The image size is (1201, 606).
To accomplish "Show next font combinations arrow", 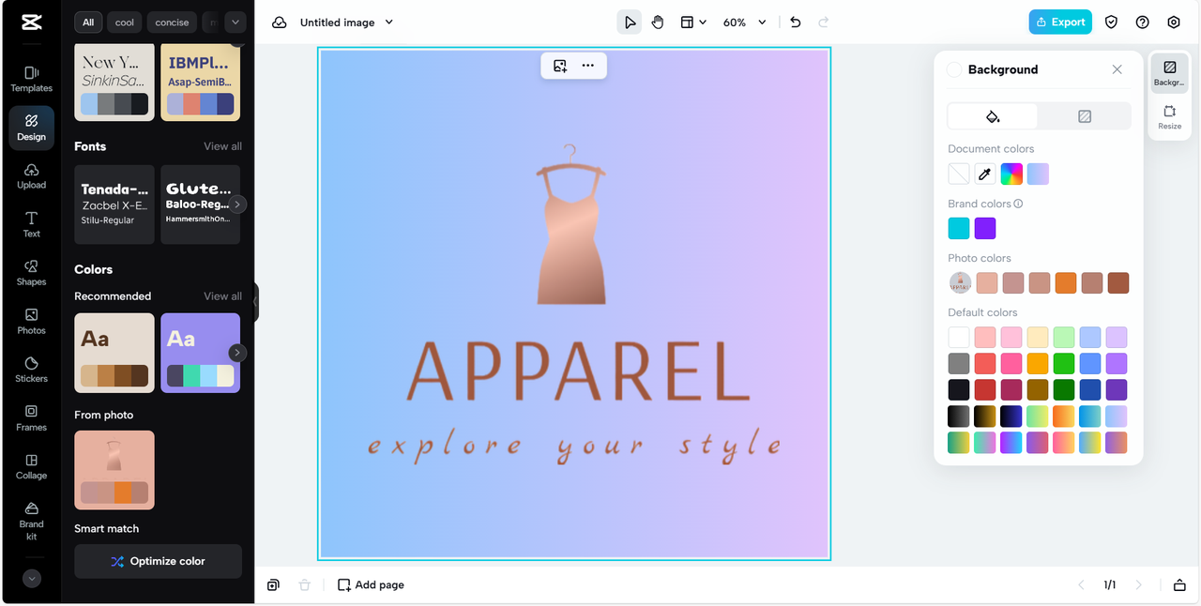I will pos(238,204).
